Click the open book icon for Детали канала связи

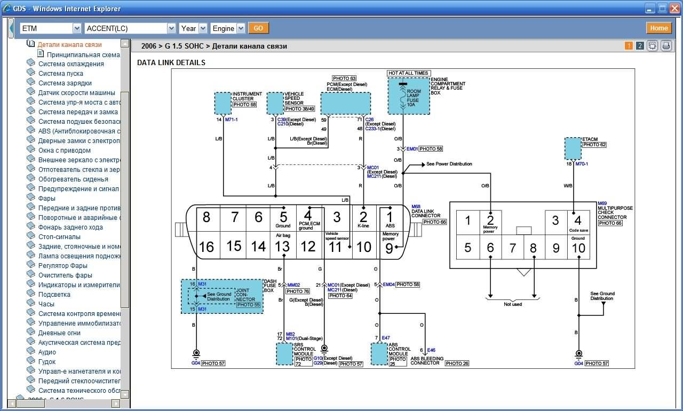[31, 45]
